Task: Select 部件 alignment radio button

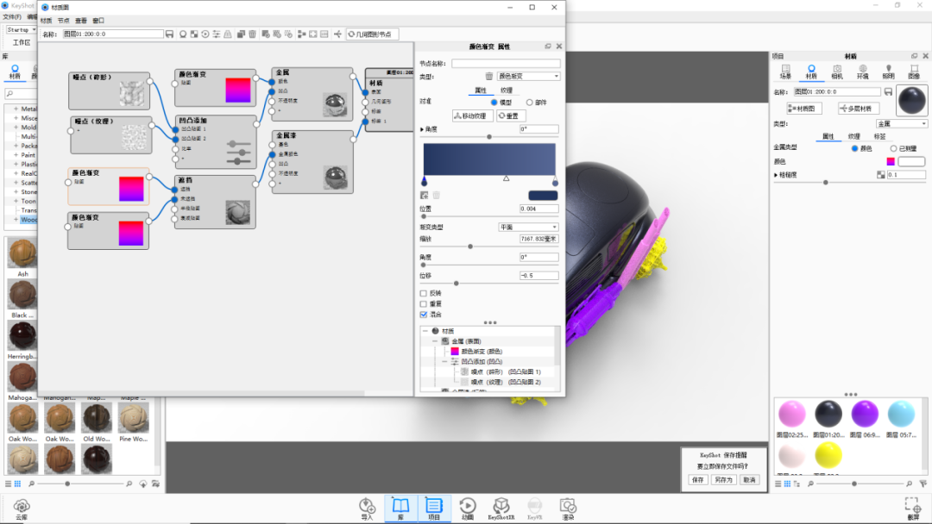Action: click(530, 103)
